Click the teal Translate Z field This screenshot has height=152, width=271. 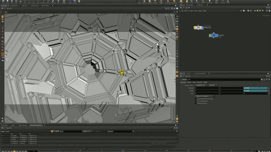[x=256, y=88]
